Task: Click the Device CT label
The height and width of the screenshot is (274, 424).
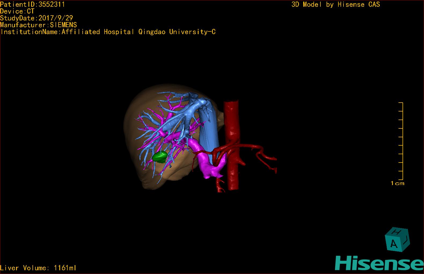Action: [17, 11]
